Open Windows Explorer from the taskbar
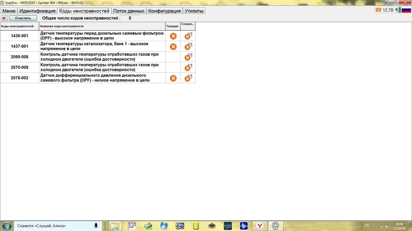The height and width of the screenshot is (231, 412). click(x=115, y=226)
